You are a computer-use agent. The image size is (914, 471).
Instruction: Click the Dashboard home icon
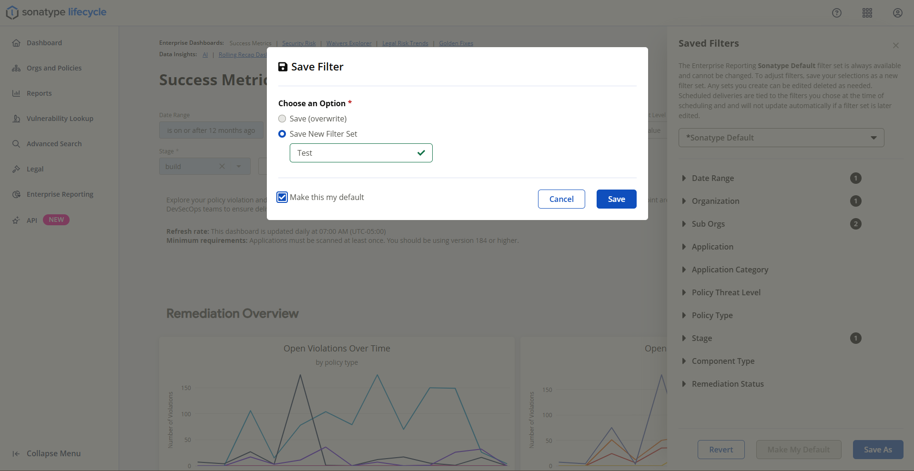pyautogui.click(x=16, y=43)
